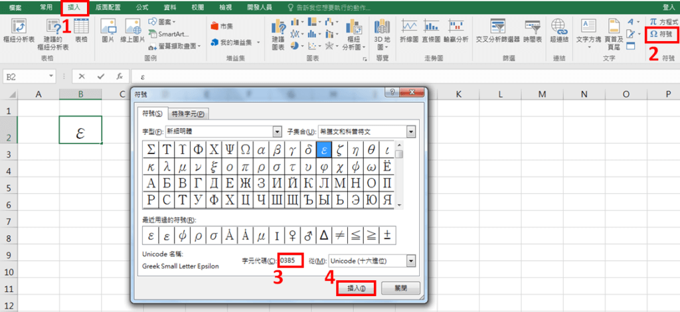Insert a 文字方塊 (Text Box)
This screenshot has height=312, width=680.
tap(588, 31)
